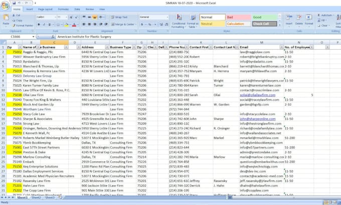
Task: Open the General number format dropdown
Action: tap(167, 17)
